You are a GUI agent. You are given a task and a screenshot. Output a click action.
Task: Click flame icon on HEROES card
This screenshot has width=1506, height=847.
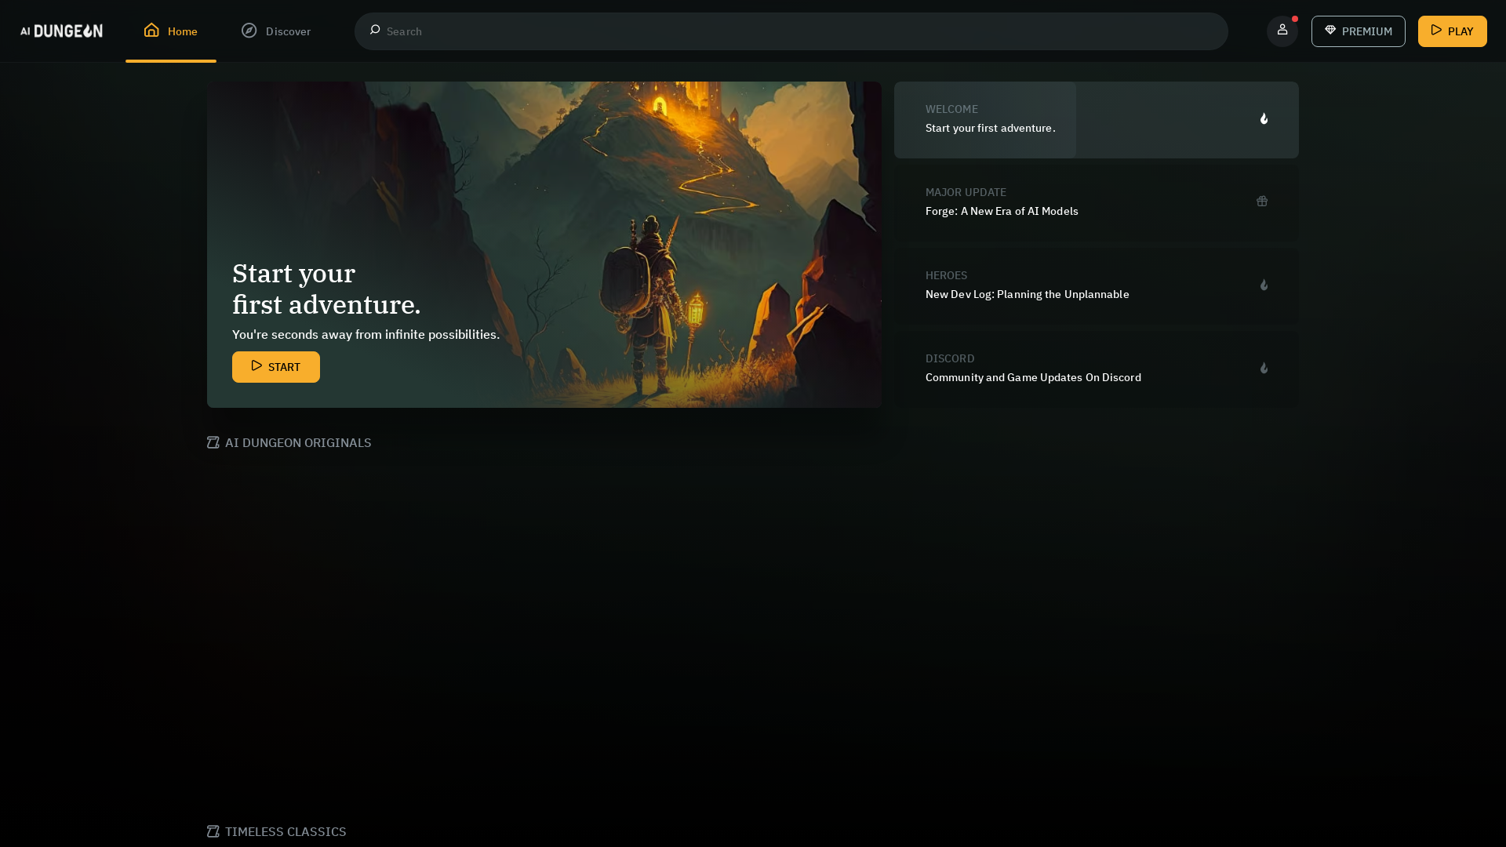(x=1264, y=285)
